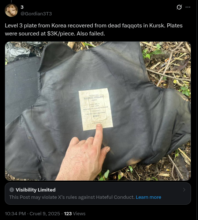Screen dimensions: 198x220
Task: Open the black vest photo full size
Action: click(x=98, y=111)
